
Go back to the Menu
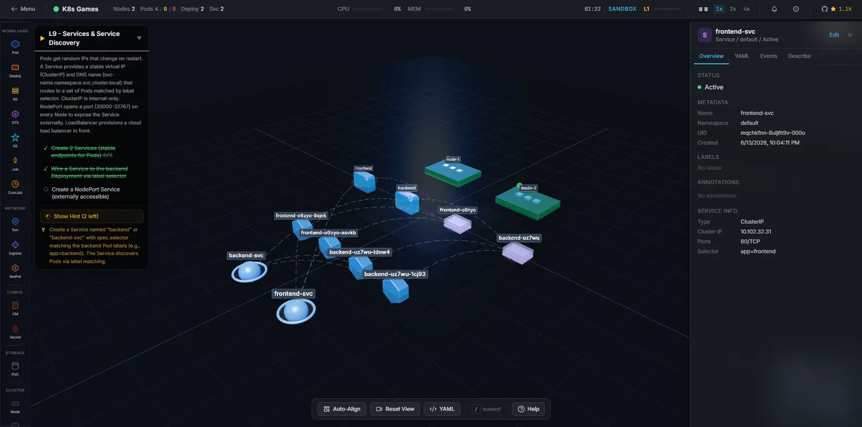pyautogui.click(x=23, y=9)
